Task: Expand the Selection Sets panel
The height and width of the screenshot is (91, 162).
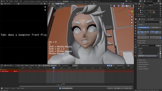Action: [142, 67]
